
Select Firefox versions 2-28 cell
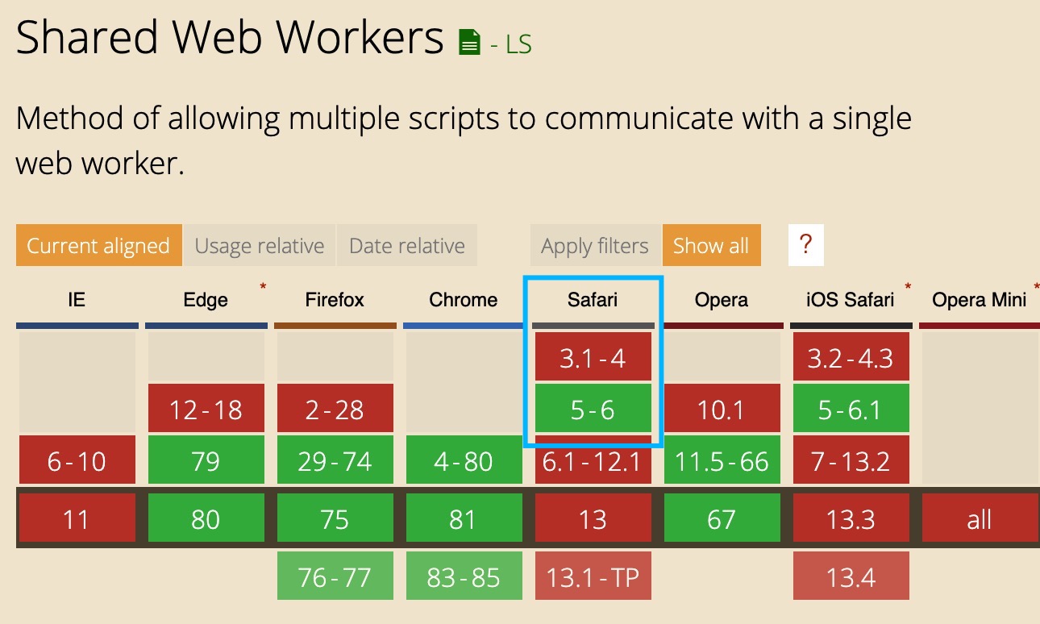[335, 410]
